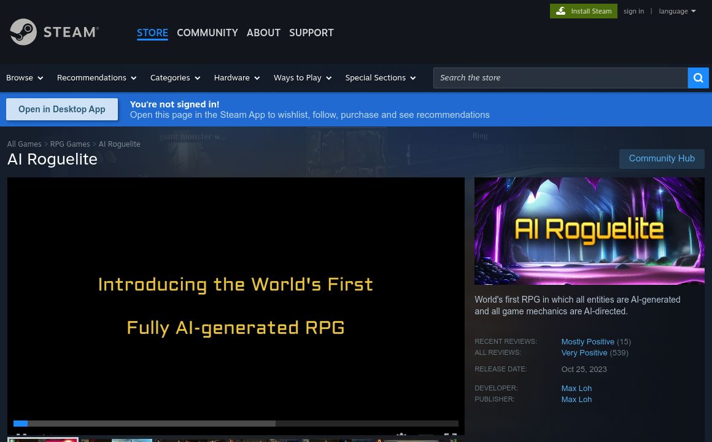Open the language dropdown
The width and height of the screenshot is (712, 442).
(677, 11)
